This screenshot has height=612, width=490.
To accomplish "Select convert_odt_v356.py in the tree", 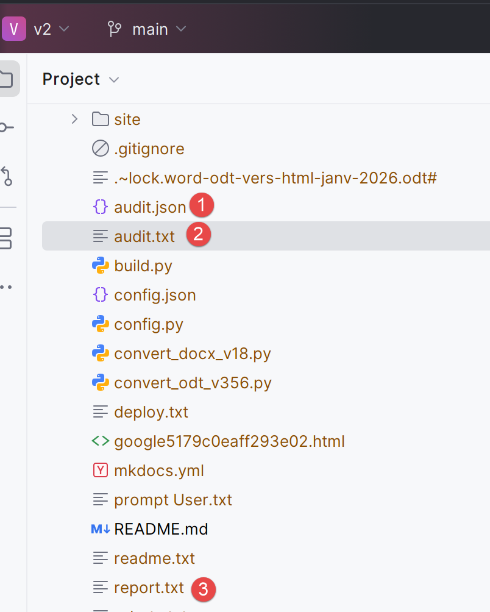I will point(193,383).
